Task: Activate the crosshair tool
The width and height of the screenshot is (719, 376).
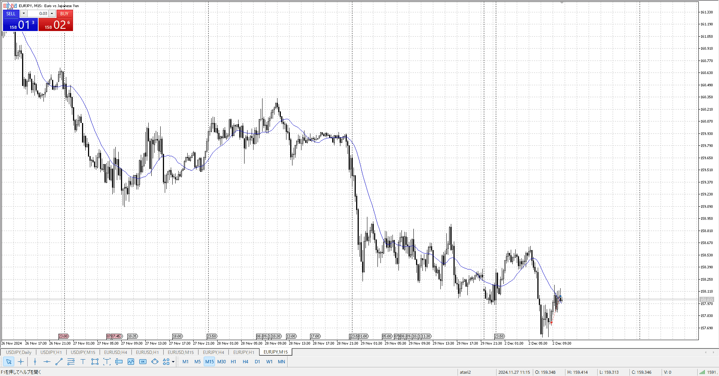Action: pyautogui.click(x=21, y=361)
